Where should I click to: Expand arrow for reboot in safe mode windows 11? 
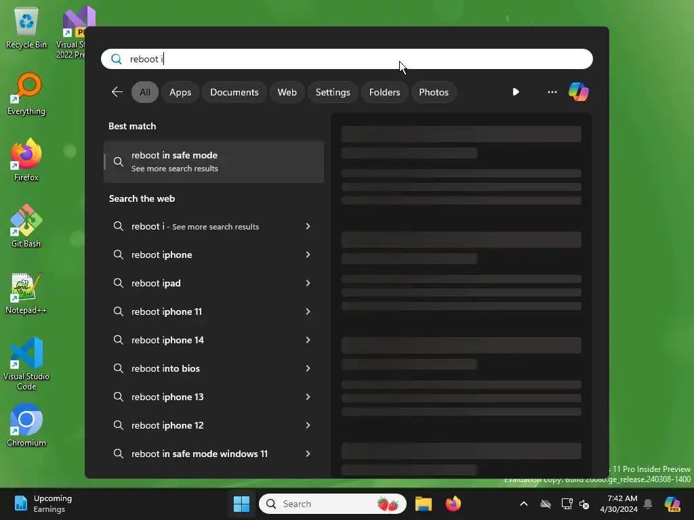click(308, 454)
